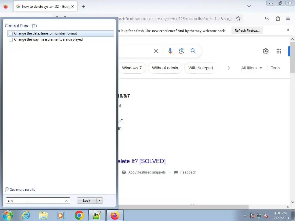Click the Lock button
The image size is (295, 221).
[x=86, y=201]
